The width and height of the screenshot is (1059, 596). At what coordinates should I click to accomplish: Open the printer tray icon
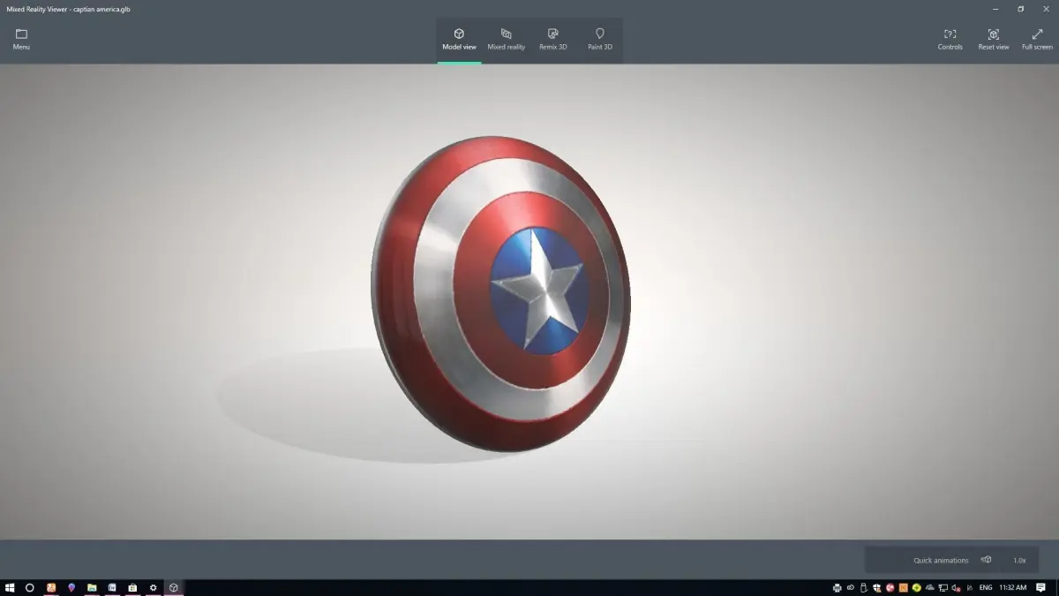pos(837,587)
